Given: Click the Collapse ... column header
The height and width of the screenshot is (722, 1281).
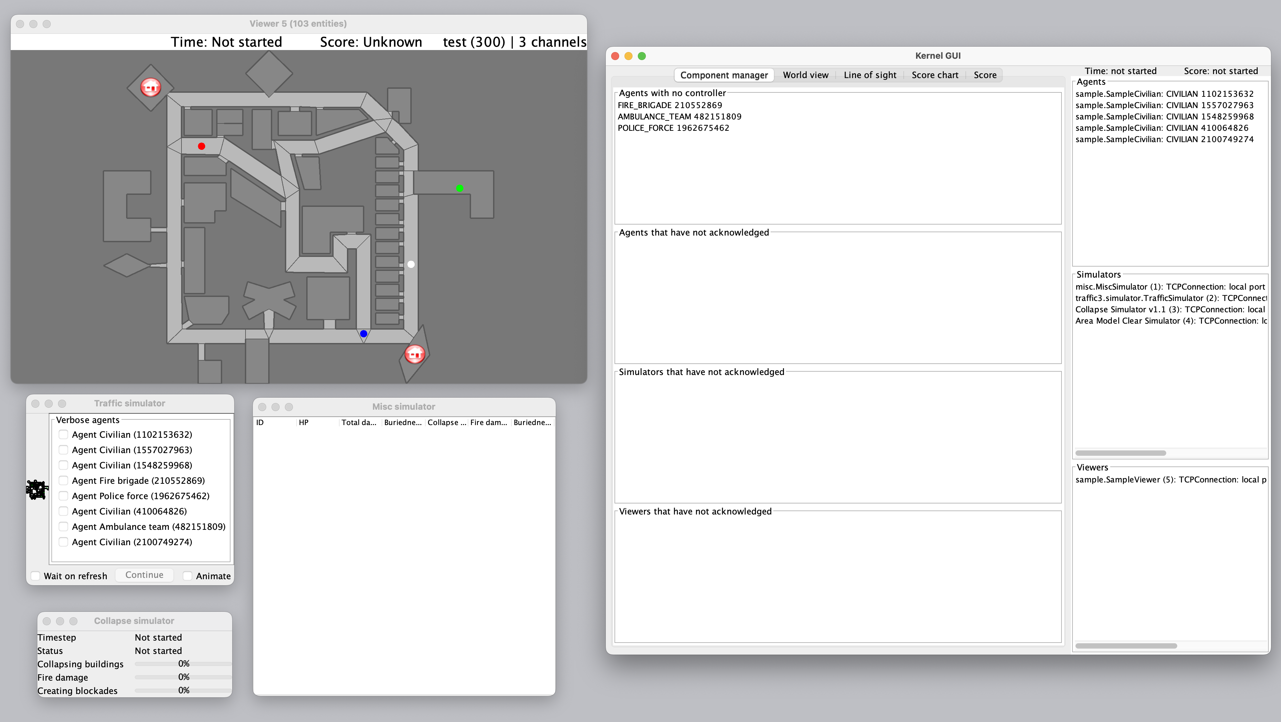Looking at the screenshot, I should click(447, 422).
